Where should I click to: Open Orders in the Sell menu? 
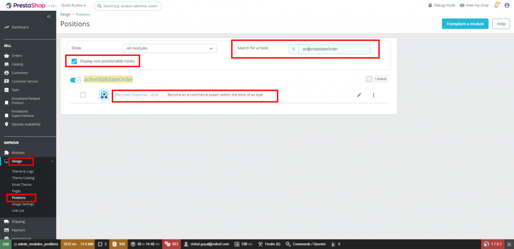point(17,56)
